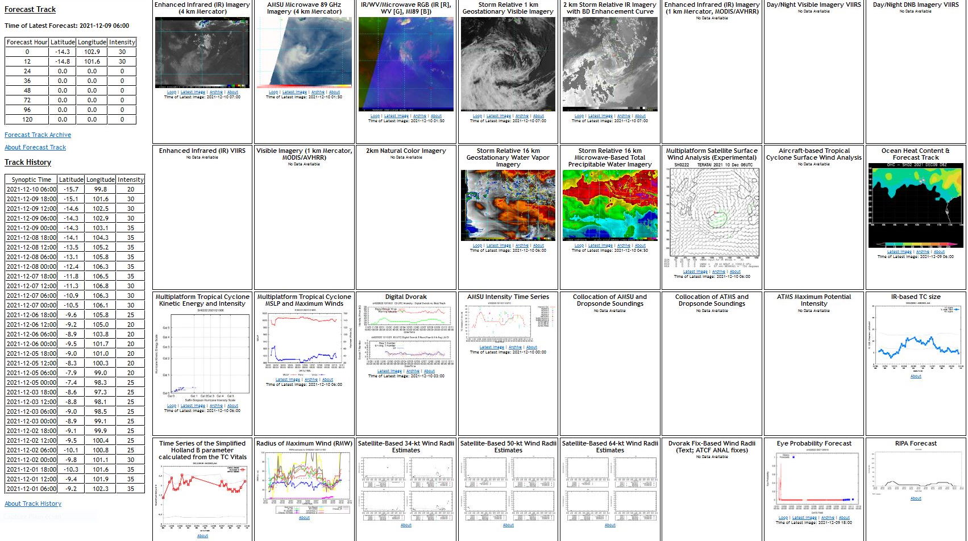968x541 pixels.
Task: Open Archive for AMSU Intensity Time Series
Action: click(x=514, y=347)
